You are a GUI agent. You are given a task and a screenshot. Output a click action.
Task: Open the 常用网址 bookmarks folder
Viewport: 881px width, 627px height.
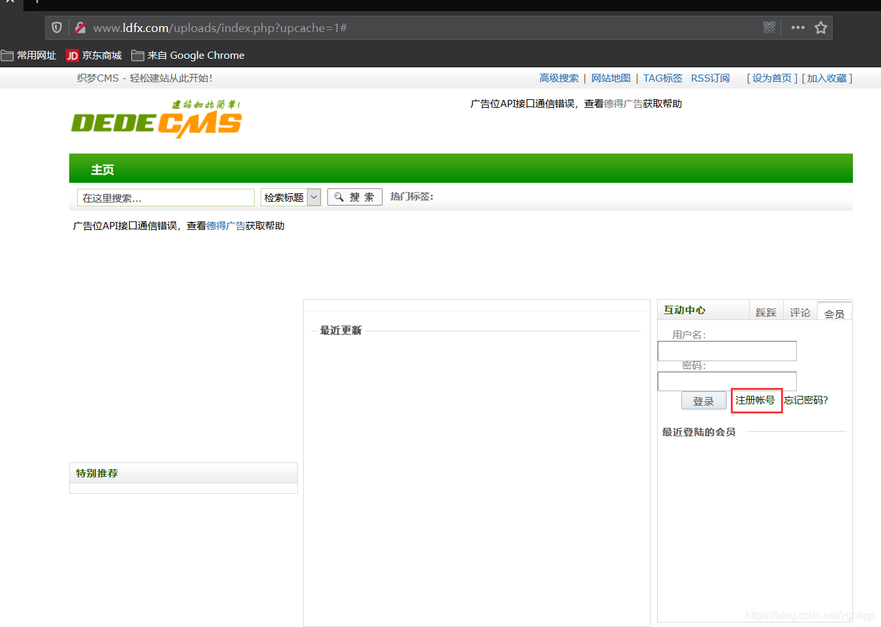(x=29, y=56)
